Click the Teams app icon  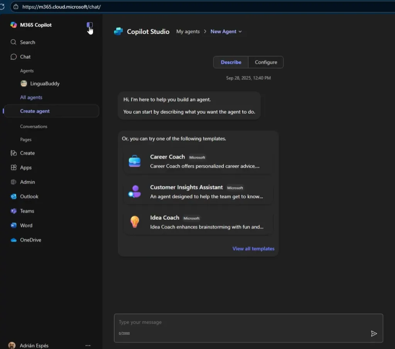coord(14,211)
